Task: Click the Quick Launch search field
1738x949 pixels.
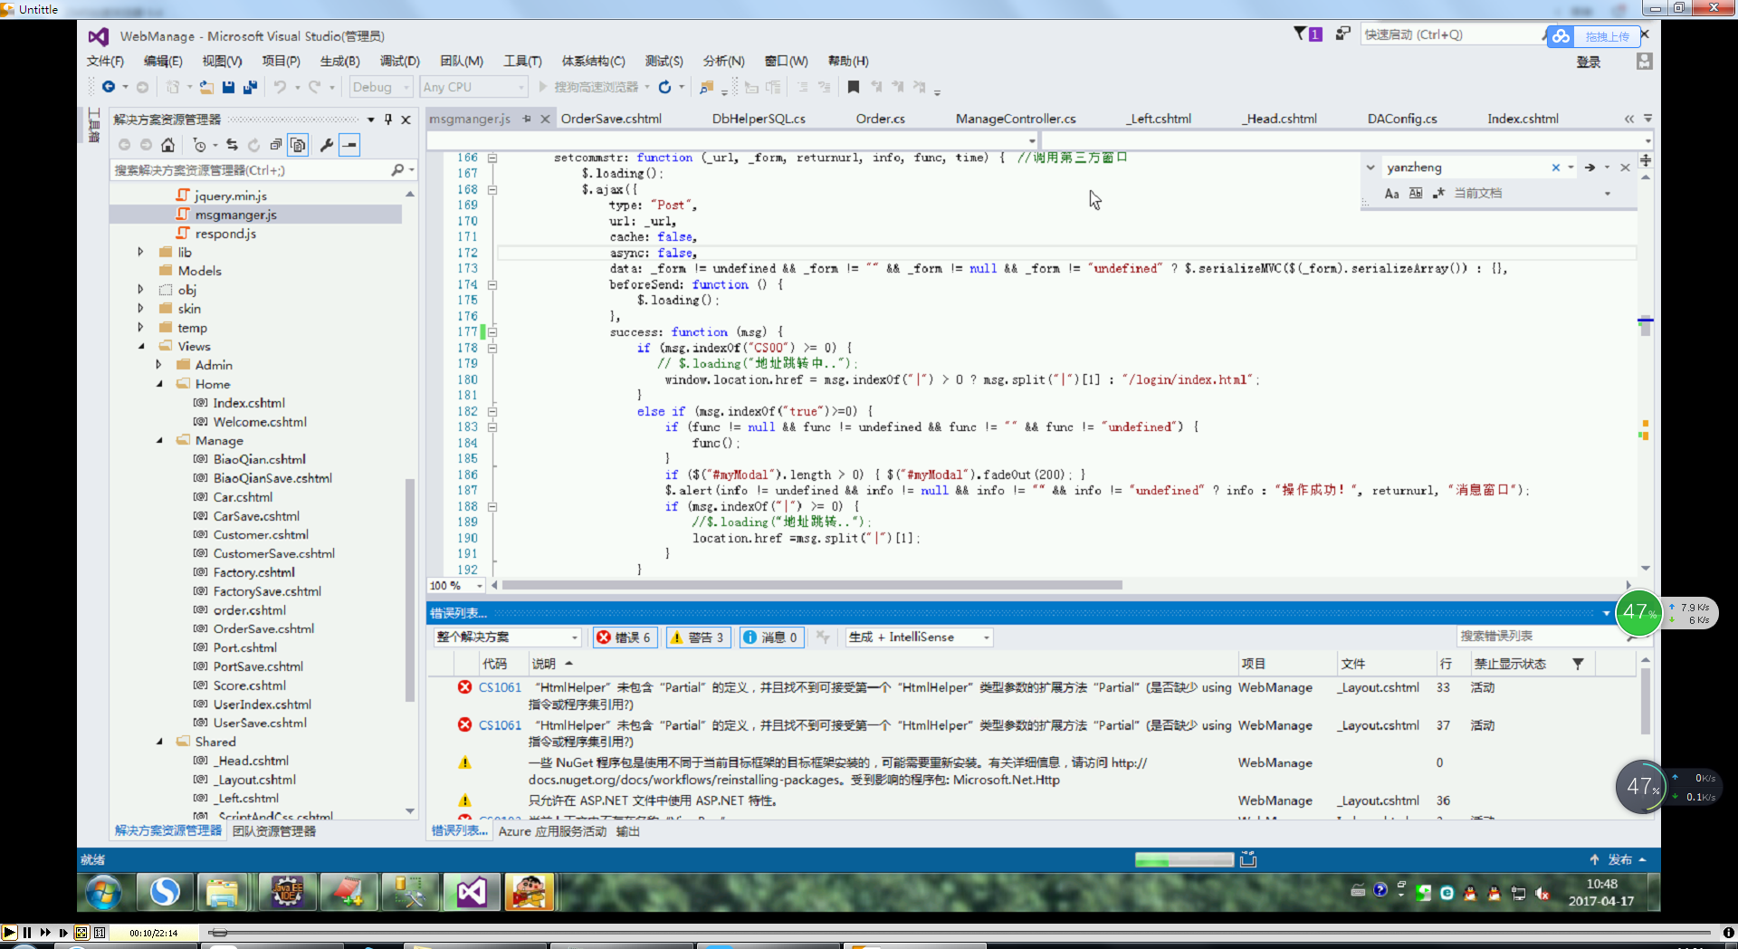Action: tap(1452, 34)
